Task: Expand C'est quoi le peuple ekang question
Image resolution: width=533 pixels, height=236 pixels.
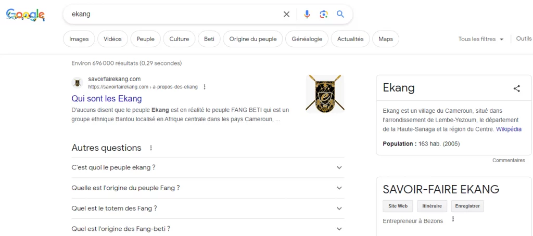Action: pyautogui.click(x=208, y=167)
